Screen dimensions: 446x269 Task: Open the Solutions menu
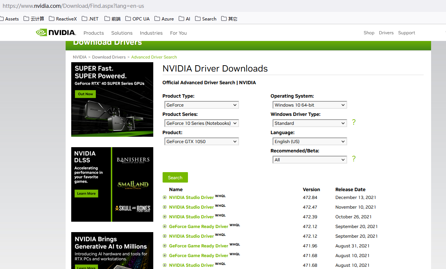122,33
